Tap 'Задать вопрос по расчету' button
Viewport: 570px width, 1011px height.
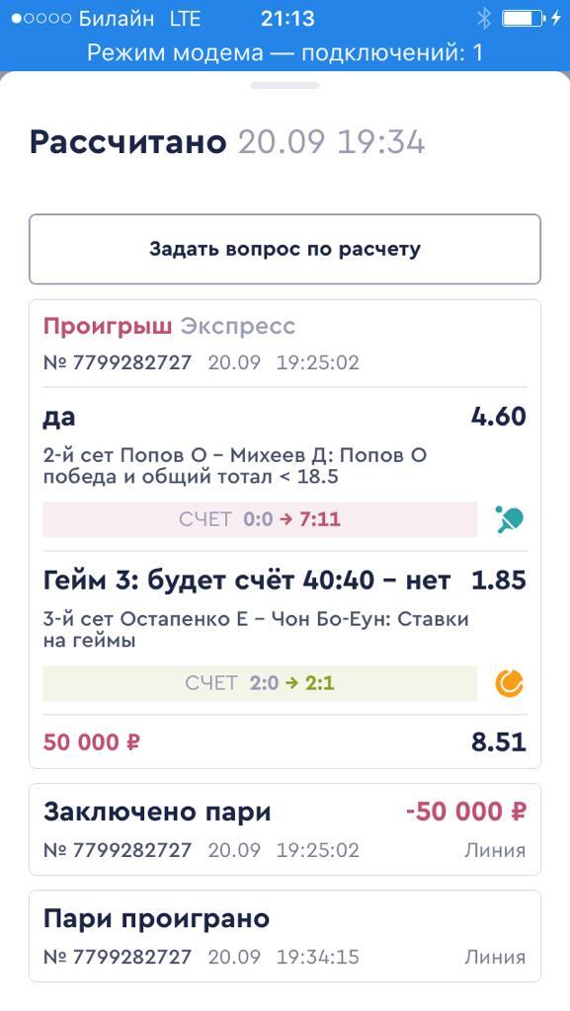(x=285, y=249)
